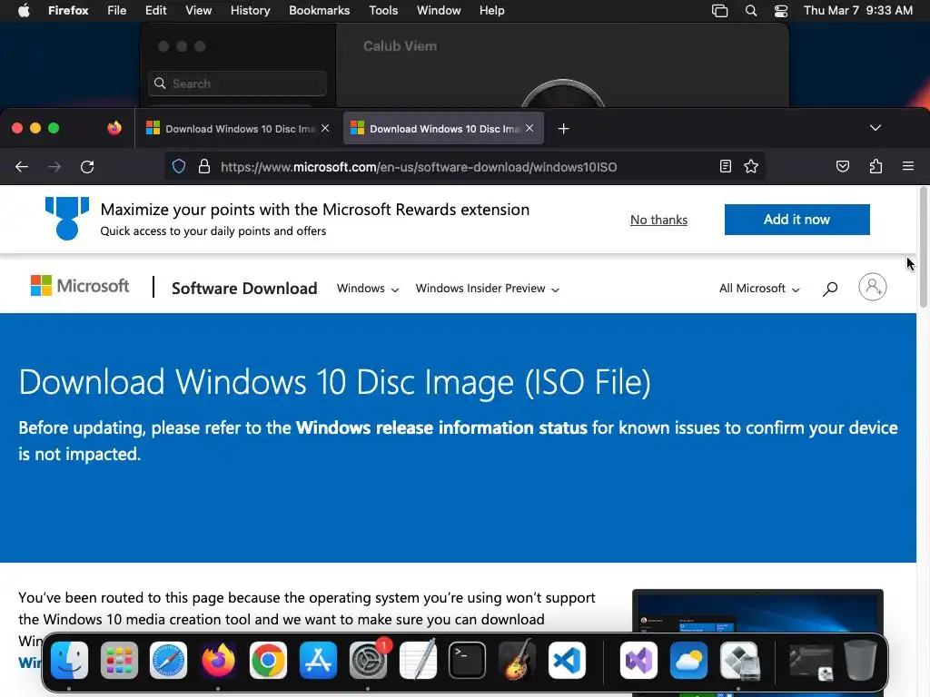Go to Microsoft home via the logo
Image resolution: width=930 pixels, height=697 pixels.
(80, 286)
